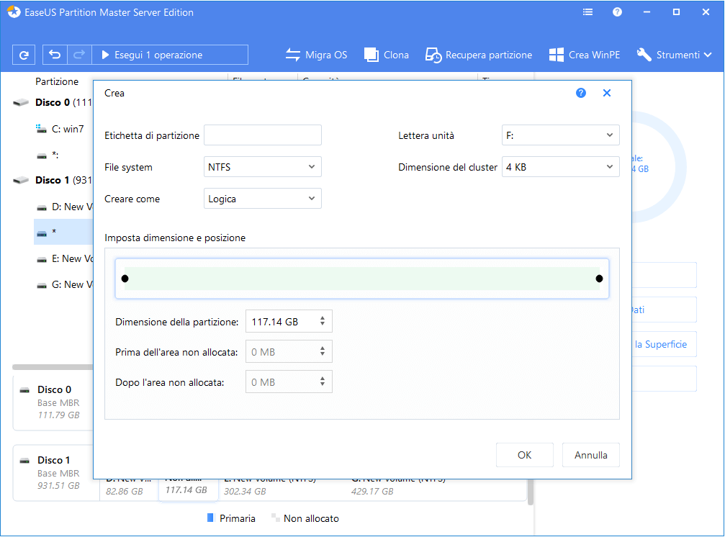Select the Clona disk tool
The height and width of the screenshot is (537, 725).
(387, 55)
